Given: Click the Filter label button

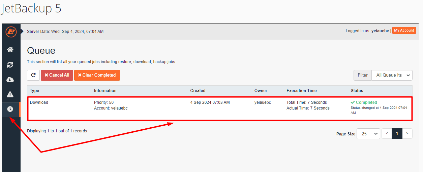Looking at the screenshot, I should click(363, 75).
